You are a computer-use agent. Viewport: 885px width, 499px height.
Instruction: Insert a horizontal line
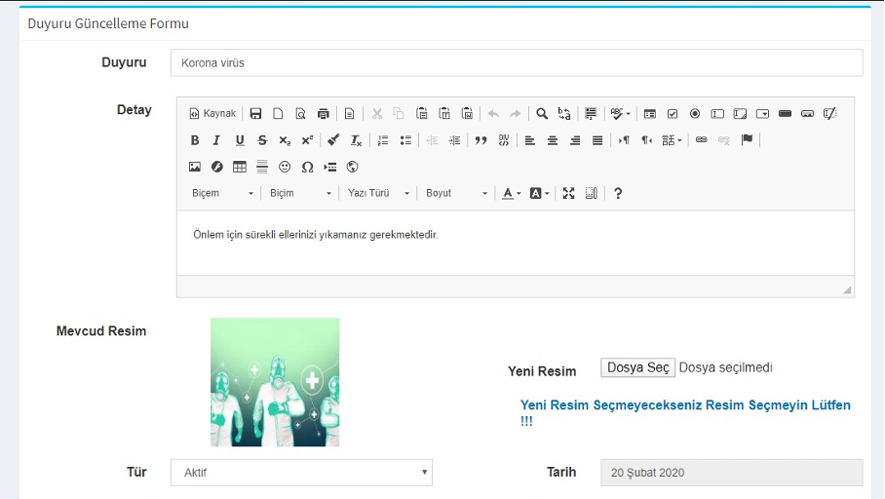coord(262,167)
